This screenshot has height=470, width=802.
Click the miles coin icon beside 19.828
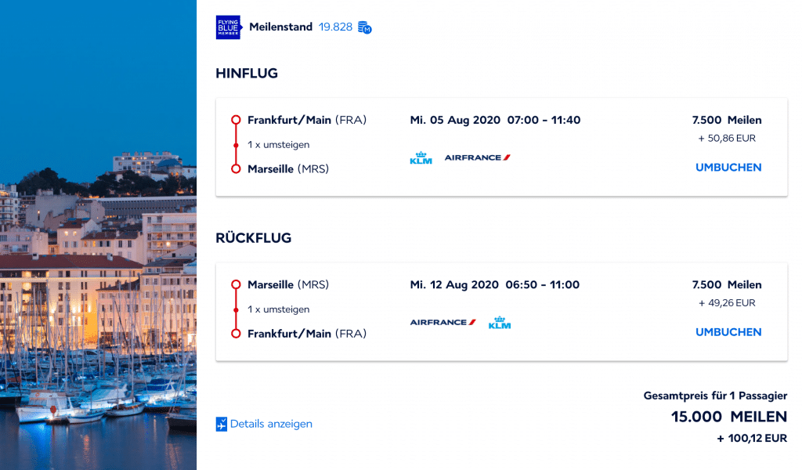point(364,27)
